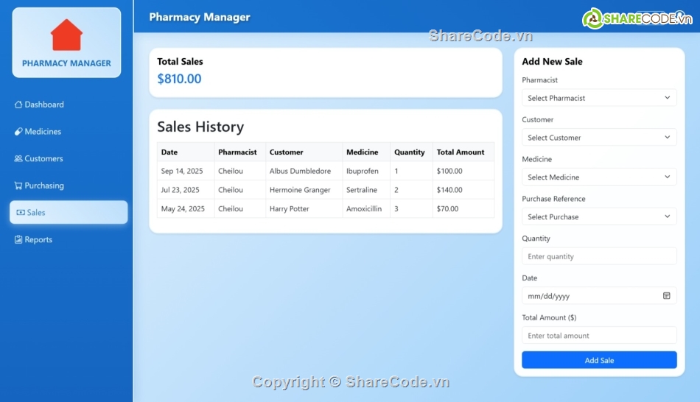Click the Dashboard home icon in sidebar
This screenshot has width=700, height=402.
(x=18, y=105)
